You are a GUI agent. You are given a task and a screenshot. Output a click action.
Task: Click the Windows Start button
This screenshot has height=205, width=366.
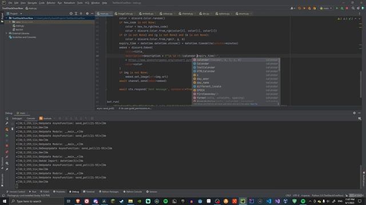(x=5, y=201)
